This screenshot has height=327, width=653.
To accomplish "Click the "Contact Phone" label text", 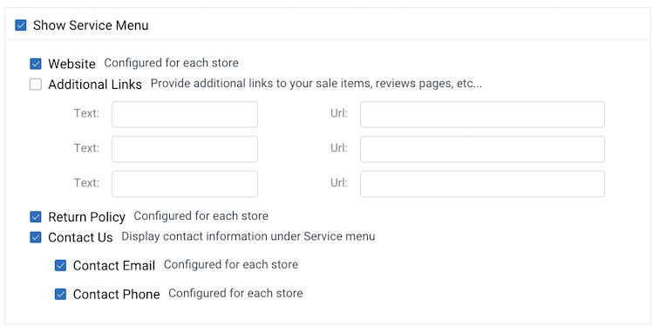I will coord(117,295).
